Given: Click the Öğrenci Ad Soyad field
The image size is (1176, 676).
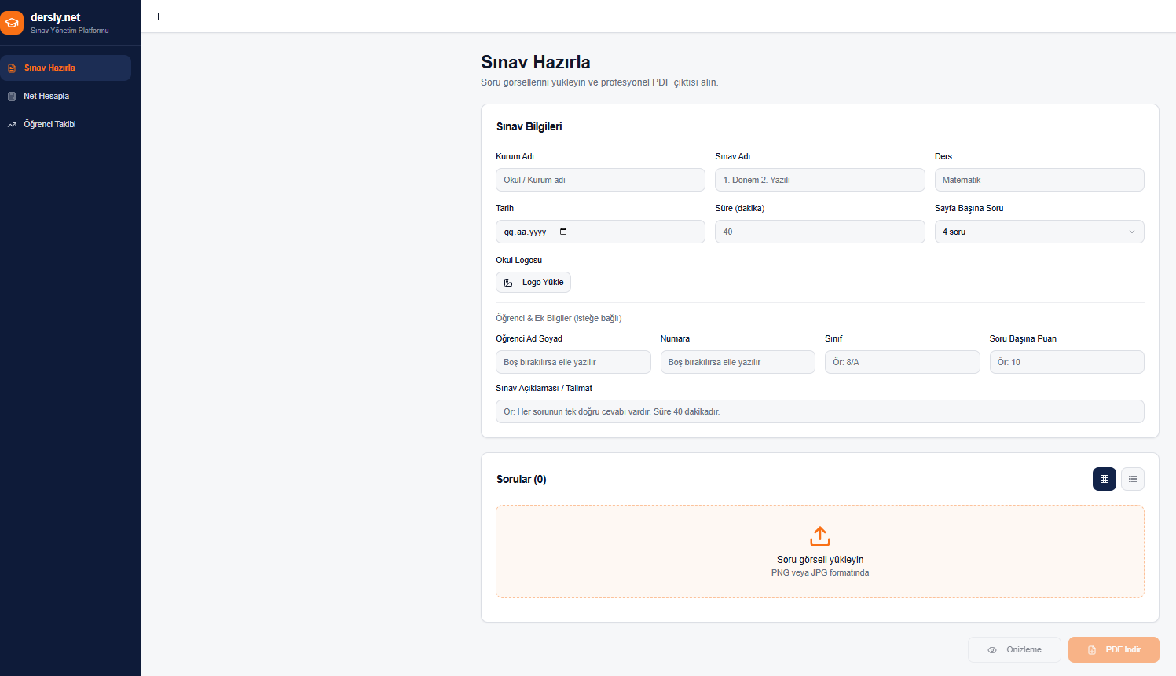Looking at the screenshot, I should coord(573,362).
